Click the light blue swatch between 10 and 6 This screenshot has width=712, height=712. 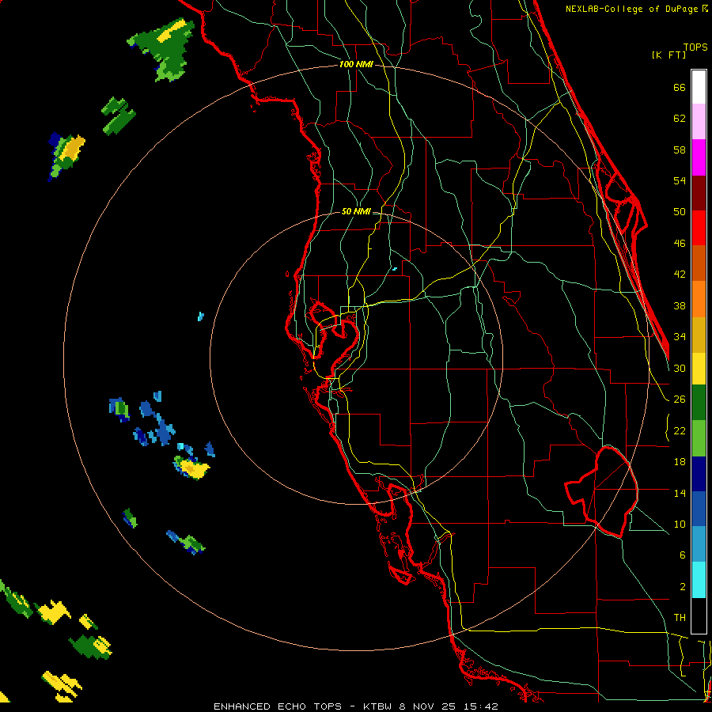(x=699, y=544)
